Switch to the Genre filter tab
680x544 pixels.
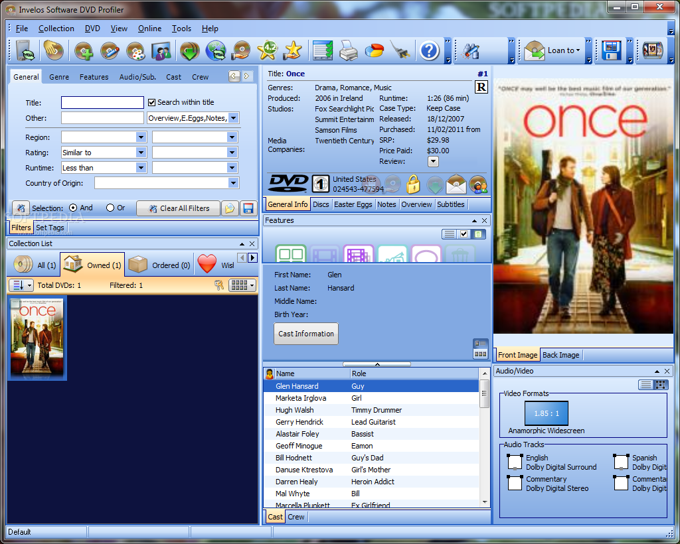pos(59,77)
